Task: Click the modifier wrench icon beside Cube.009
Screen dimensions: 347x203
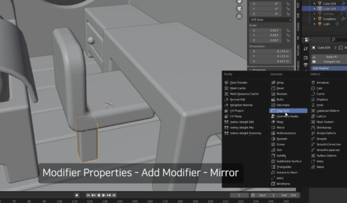Action: click(x=344, y=8)
